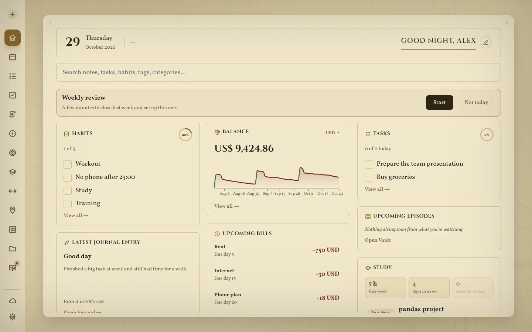
Task: Open the USD currency dropdown
Action: pos(332,132)
